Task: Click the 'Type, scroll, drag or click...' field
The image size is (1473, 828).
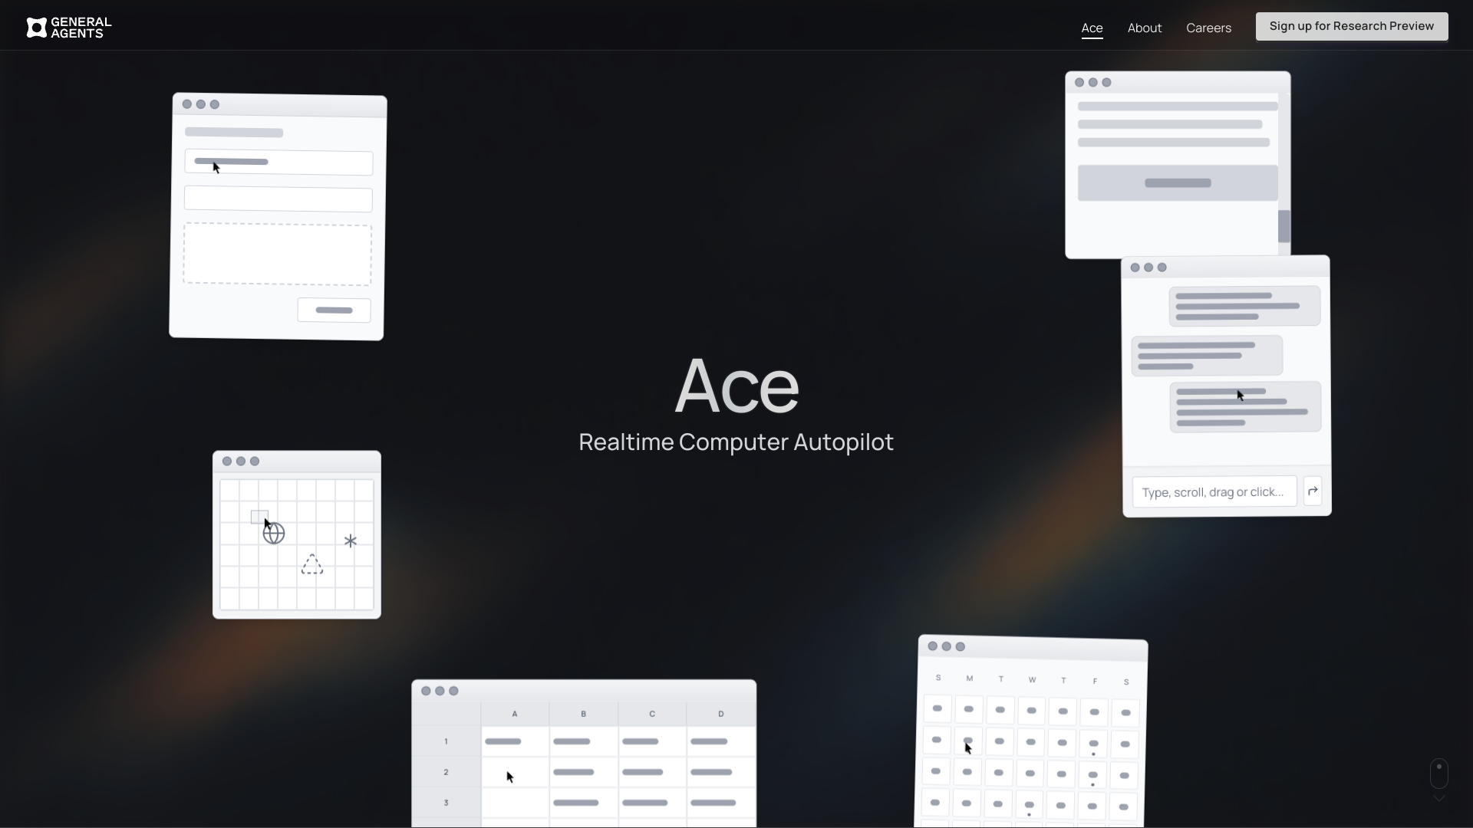Action: [1214, 492]
